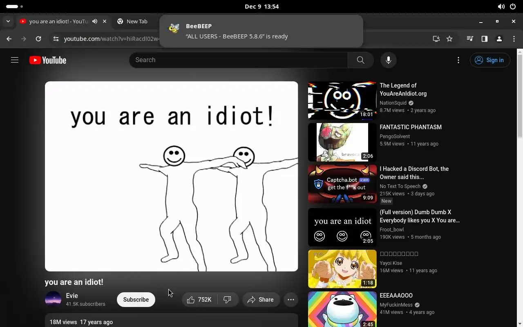
Task: Click the Evie channel avatar
Action: pyautogui.click(x=53, y=300)
